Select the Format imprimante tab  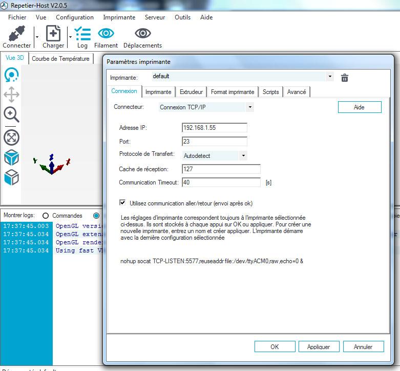[233, 92]
